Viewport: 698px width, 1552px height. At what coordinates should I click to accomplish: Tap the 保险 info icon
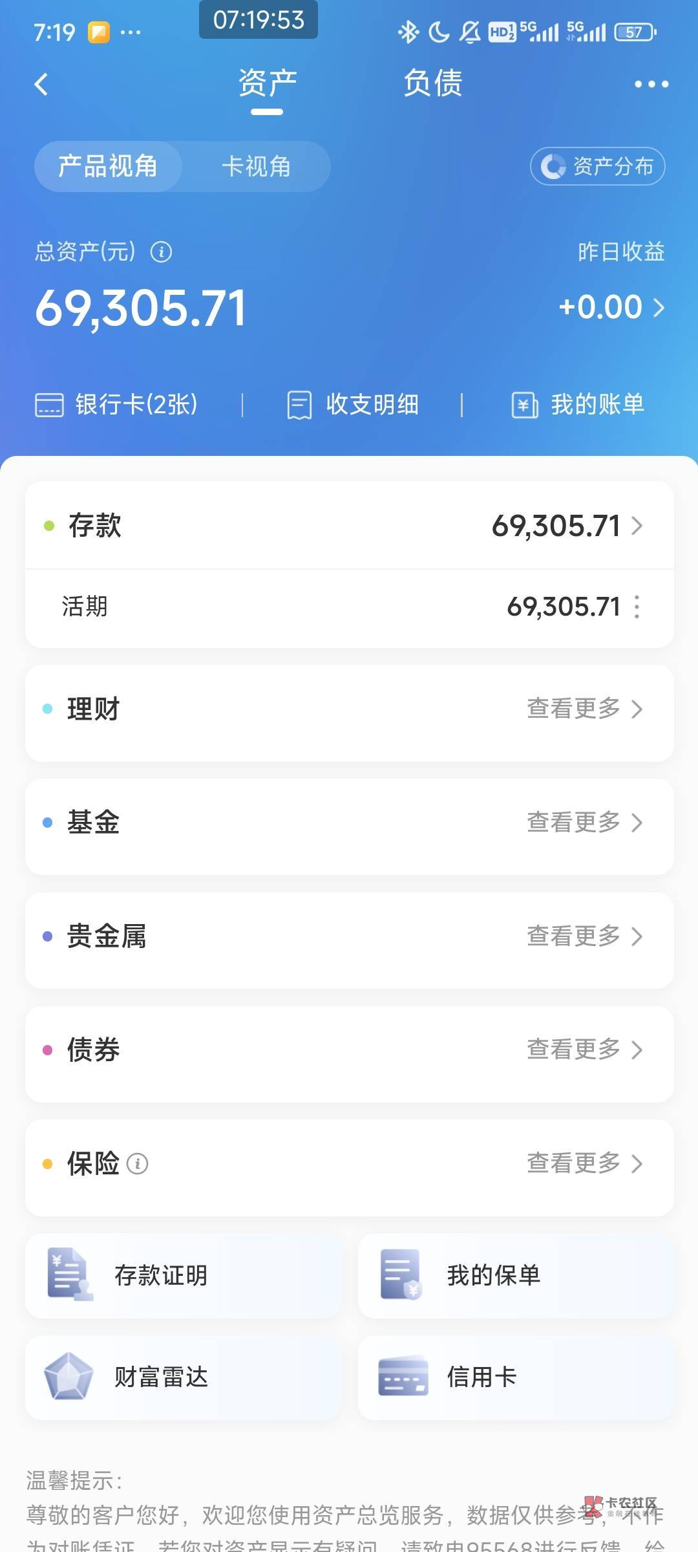(x=137, y=1164)
